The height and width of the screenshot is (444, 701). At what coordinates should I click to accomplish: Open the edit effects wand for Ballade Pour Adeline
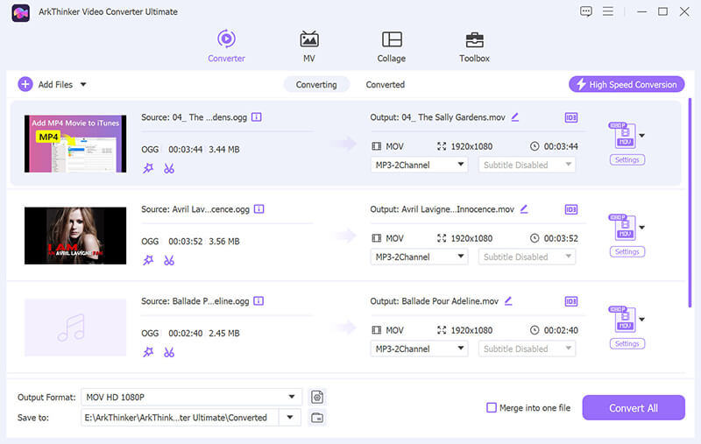[x=148, y=352]
